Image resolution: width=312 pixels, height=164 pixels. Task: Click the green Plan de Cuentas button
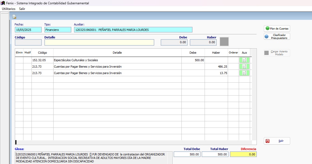277,28
